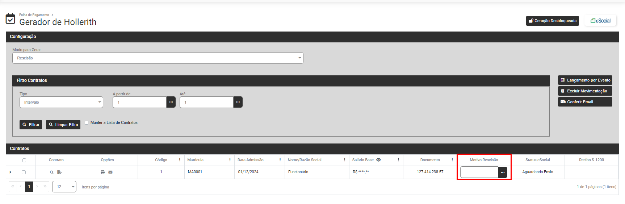Open Salário Base column options menu

tap(399, 160)
